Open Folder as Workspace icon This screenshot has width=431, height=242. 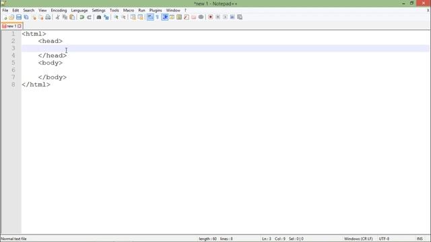click(194, 17)
